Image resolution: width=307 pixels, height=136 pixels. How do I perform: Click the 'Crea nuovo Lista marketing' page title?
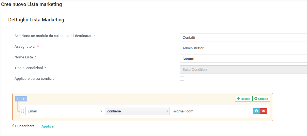[x=32, y=4]
